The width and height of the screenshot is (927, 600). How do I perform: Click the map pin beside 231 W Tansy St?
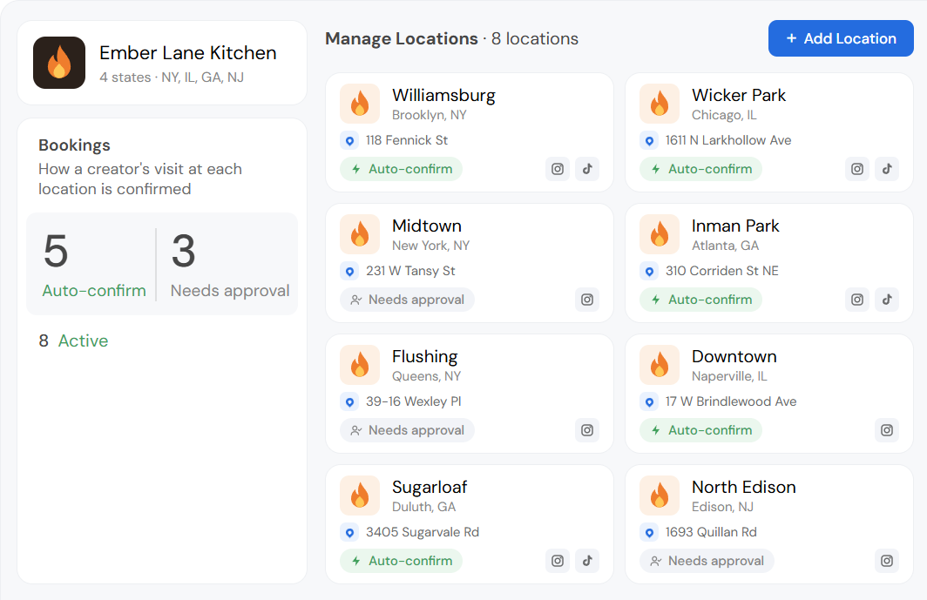349,272
